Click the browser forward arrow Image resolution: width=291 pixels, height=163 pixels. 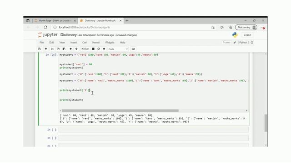pos(37,27)
